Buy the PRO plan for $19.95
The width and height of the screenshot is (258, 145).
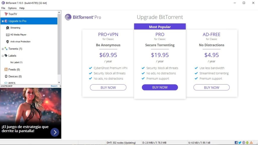[160, 87]
